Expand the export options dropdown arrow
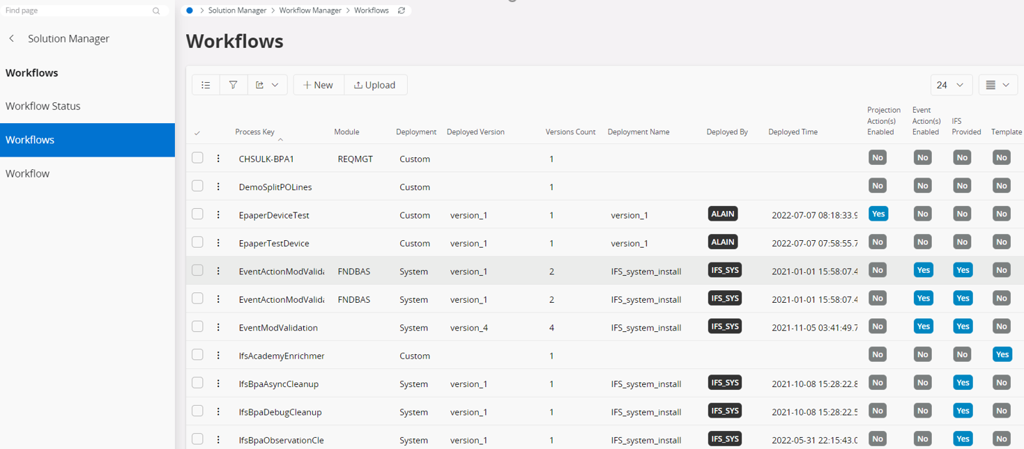This screenshot has width=1024, height=449. click(x=275, y=85)
